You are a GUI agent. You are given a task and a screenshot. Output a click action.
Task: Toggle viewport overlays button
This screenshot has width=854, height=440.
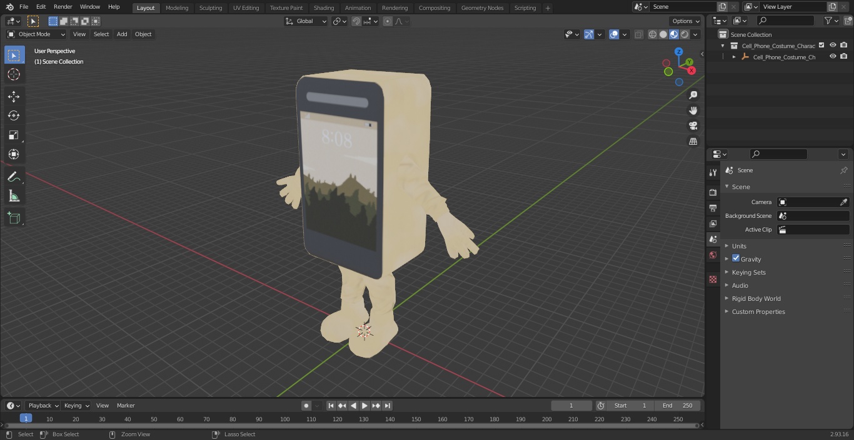click(614, 34)
